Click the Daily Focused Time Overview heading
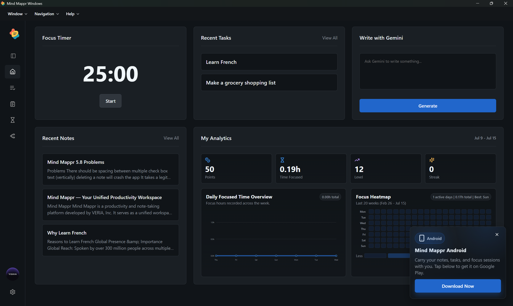 pyautogui.click(x=239, y=197)
